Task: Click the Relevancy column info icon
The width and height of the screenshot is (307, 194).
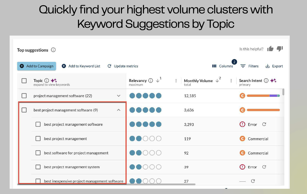Action: [x=151, y=81]
